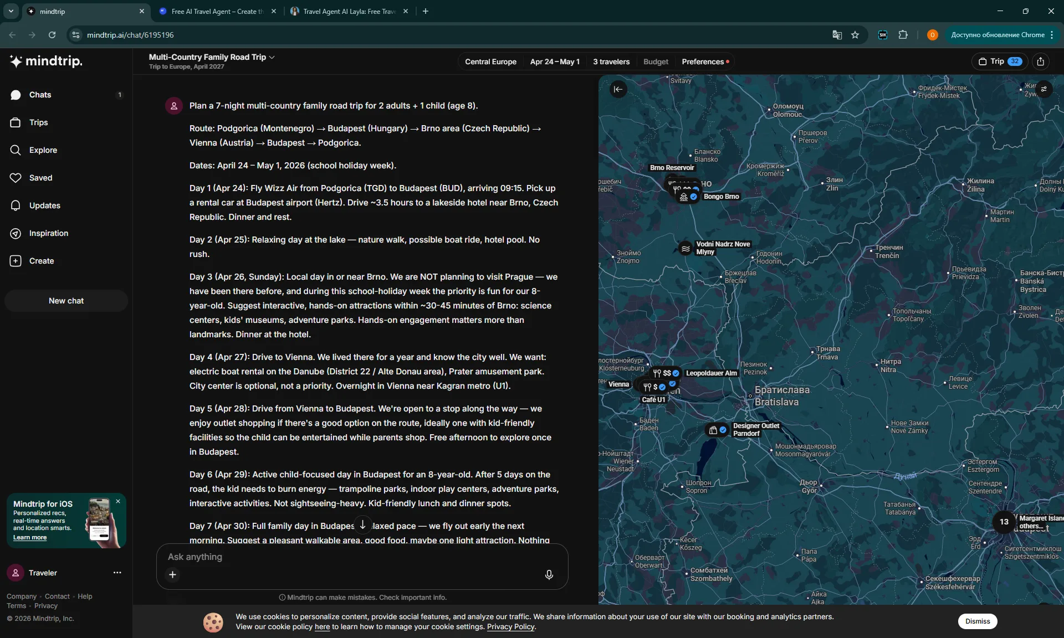Reload the page
1064x638 pixels.
pos(52,35)
